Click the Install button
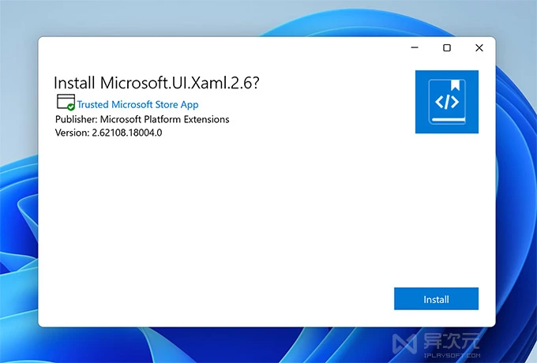This screenshot has width=537, height=363. (436, 299)
